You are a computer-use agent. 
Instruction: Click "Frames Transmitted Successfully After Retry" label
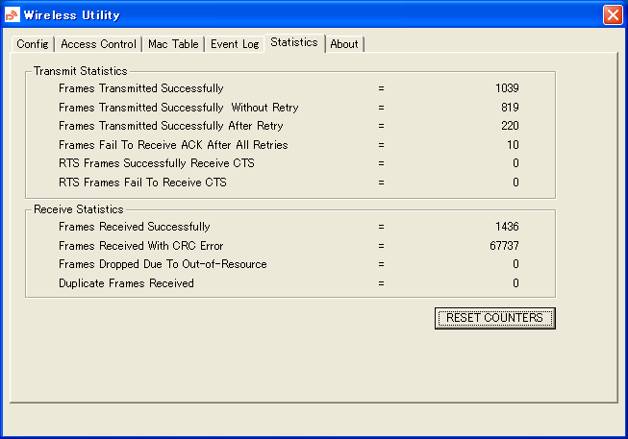click(171, 126)
